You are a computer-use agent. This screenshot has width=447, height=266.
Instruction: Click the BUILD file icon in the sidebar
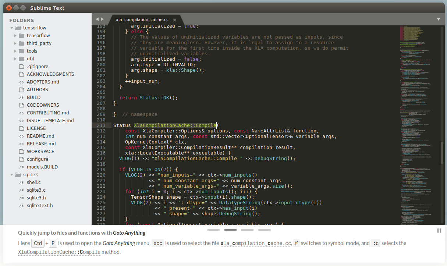[21, 97]
